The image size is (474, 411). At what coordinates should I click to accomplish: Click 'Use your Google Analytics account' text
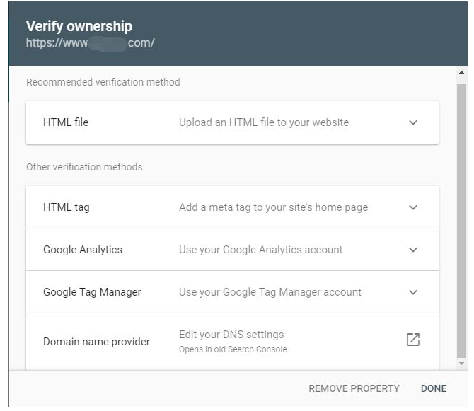pos(260,250)
